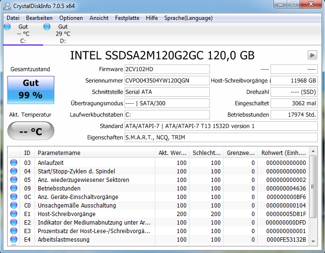
Task: Click the status orb for attribute 03 Anlaufzeit
Action: pyautogui.click(x=14, y=163)
